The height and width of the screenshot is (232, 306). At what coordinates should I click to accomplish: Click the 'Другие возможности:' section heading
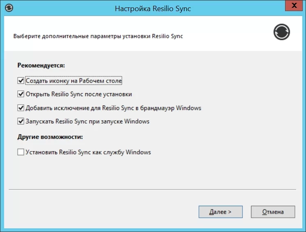tap(50, 137)
